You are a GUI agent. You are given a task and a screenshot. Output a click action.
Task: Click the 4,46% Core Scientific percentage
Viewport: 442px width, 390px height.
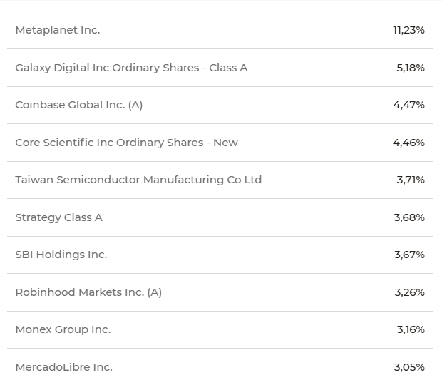[408, 143]
